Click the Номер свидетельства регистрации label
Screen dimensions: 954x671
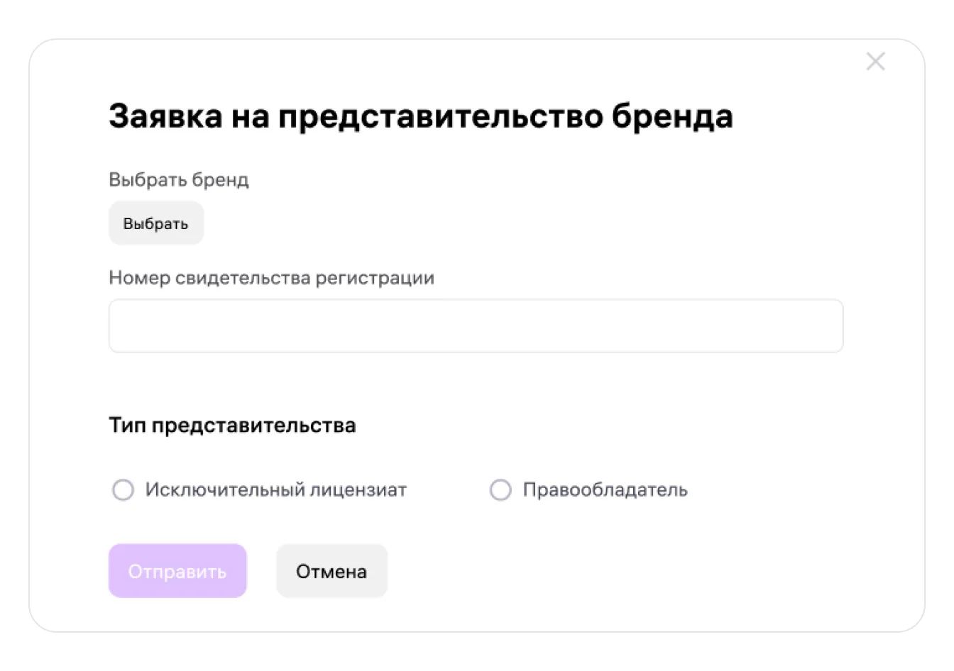271,278
